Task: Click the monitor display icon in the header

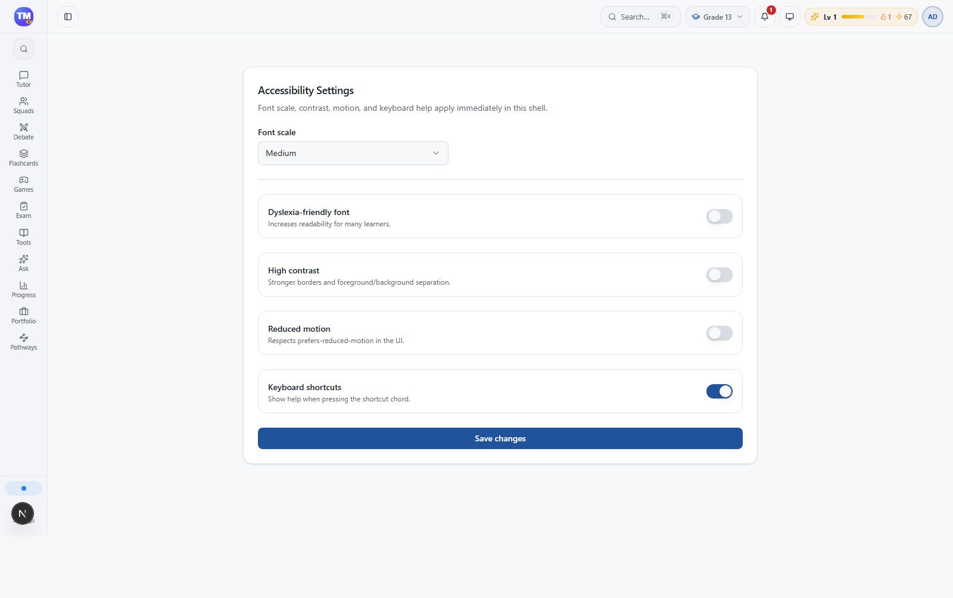Action: (x=790, y=17)
